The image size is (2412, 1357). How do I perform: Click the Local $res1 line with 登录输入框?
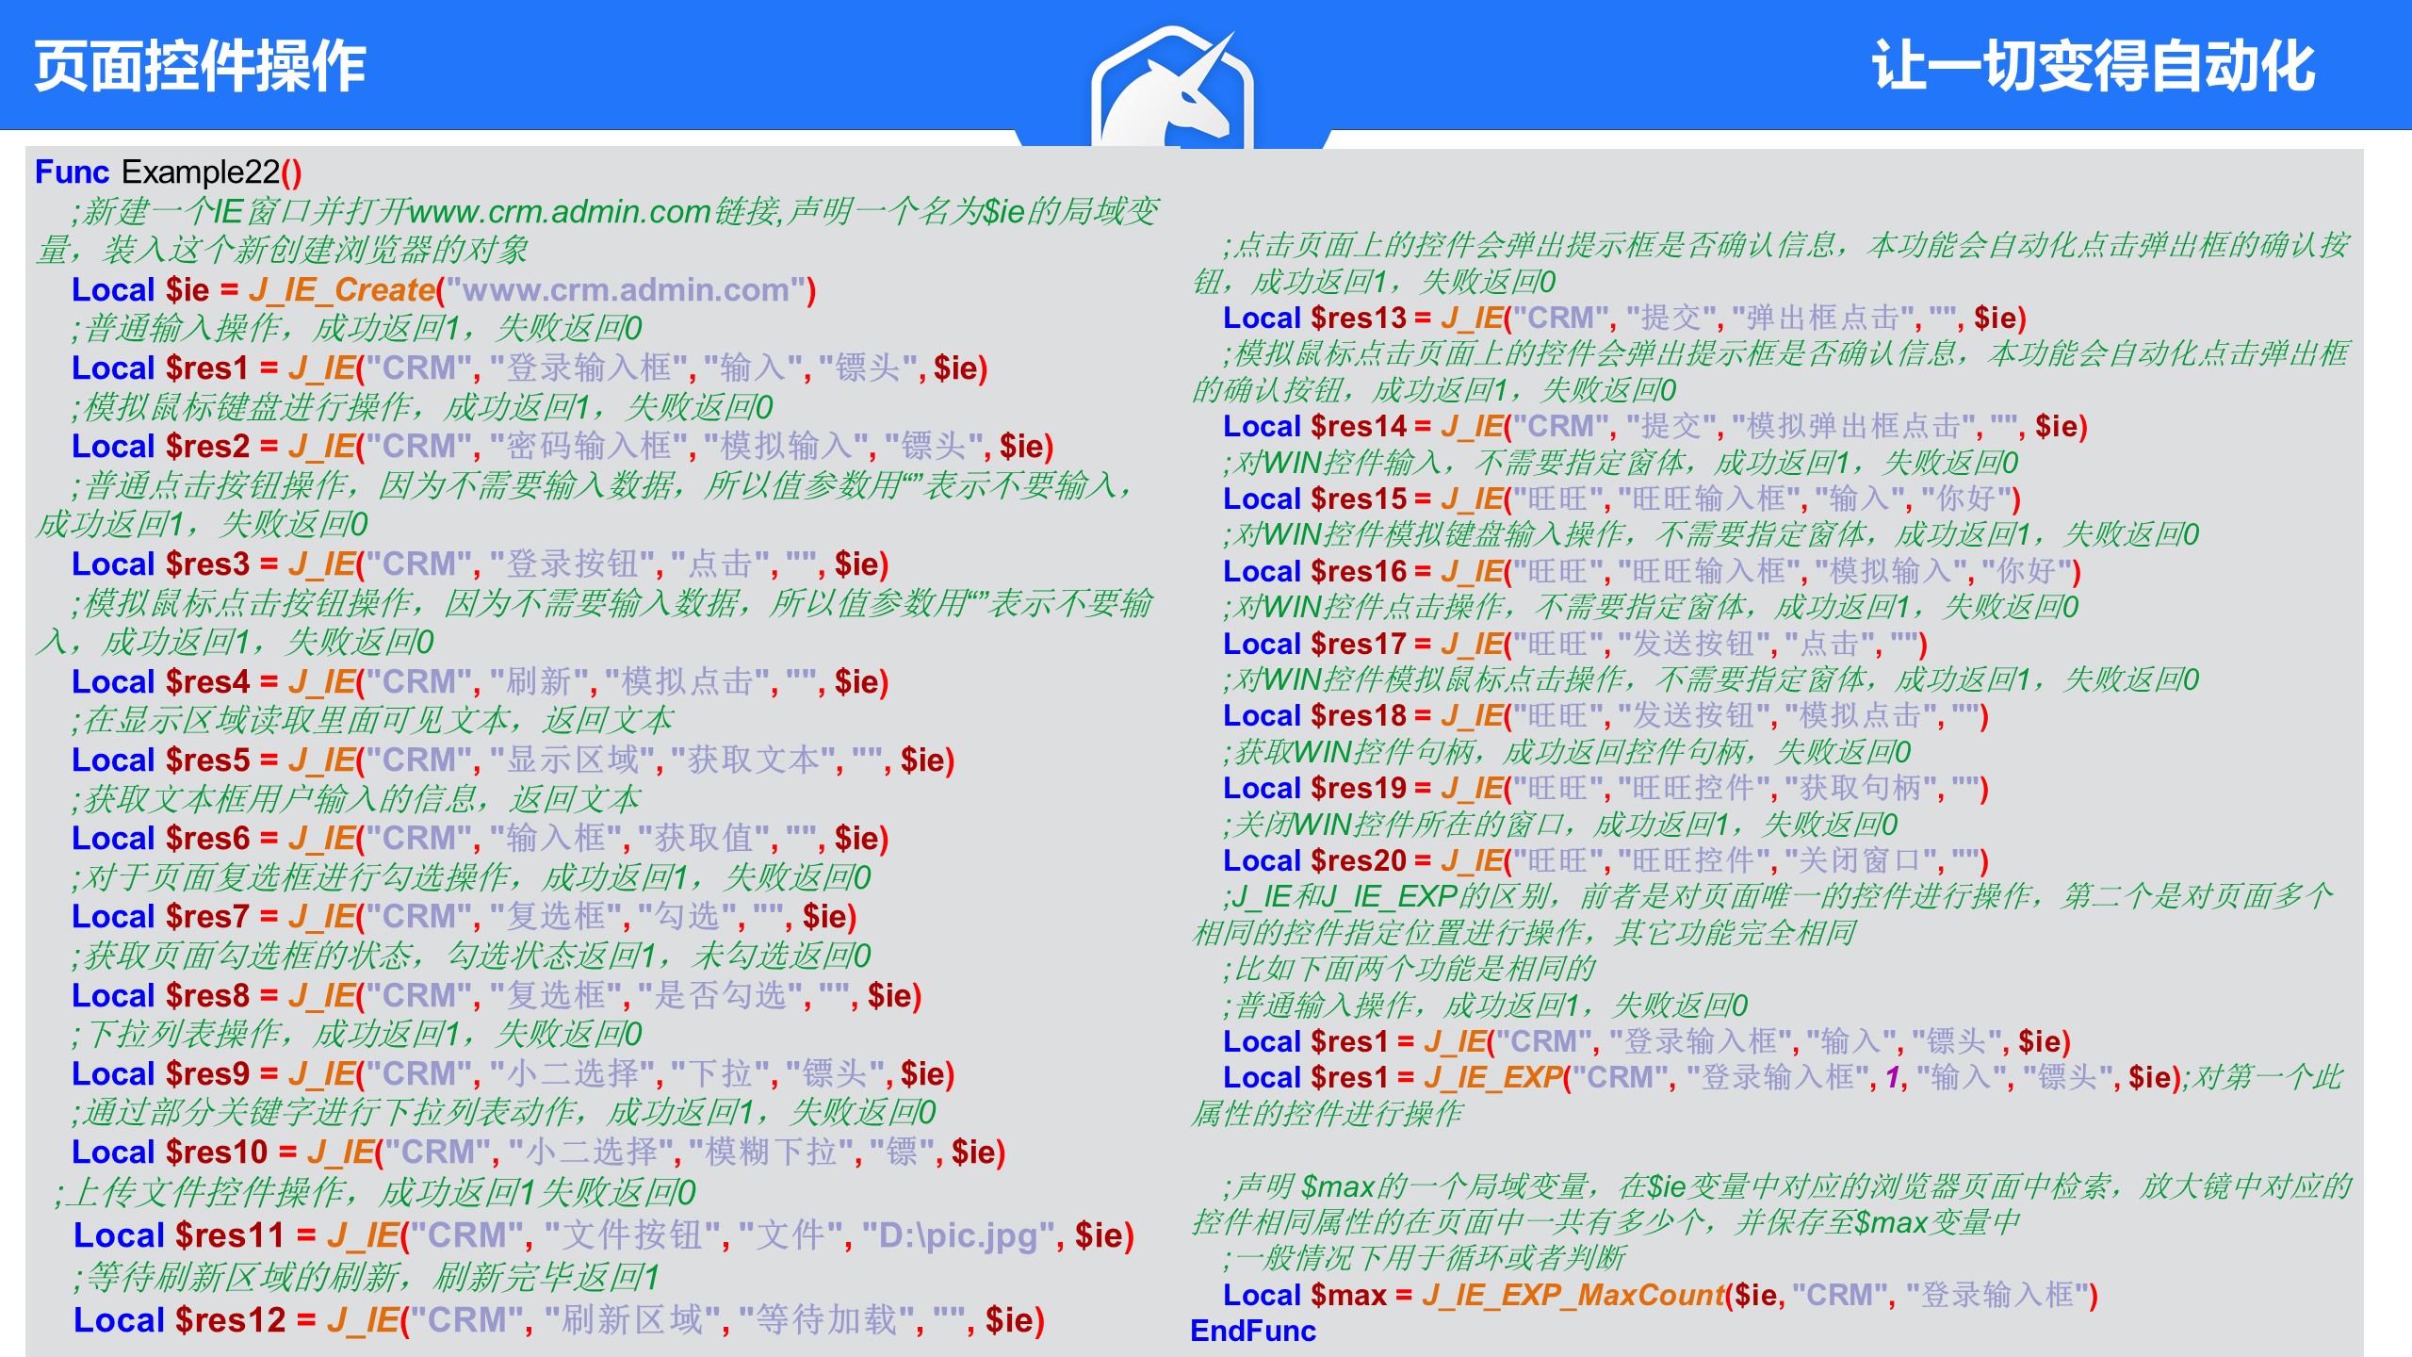tap(528, 368)
